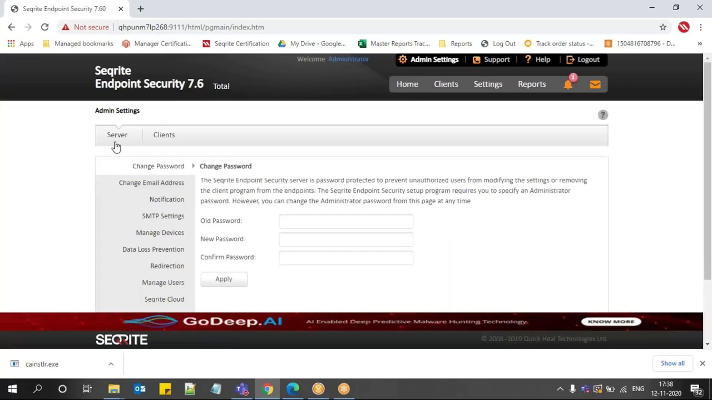Screen dimensions: 712x400
Task: Expand options for cainstlr.exe download
Action: tap(111, 364)
